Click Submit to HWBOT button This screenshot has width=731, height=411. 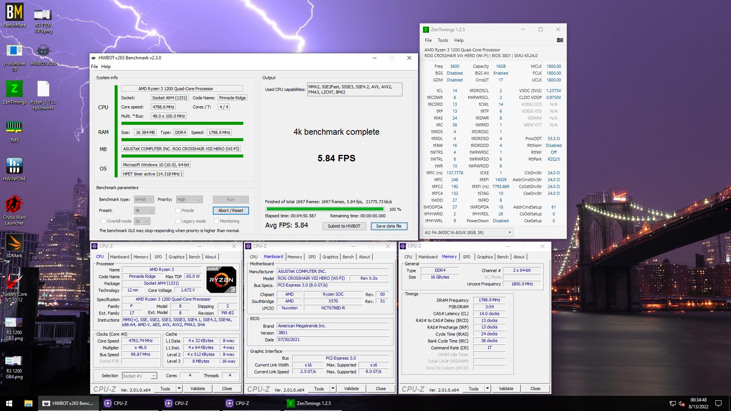[x=344, y=226]
